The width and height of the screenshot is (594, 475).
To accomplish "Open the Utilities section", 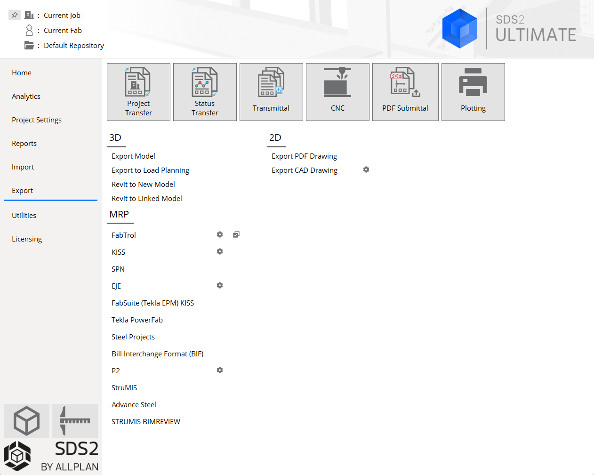I will (x=24, y=216).
